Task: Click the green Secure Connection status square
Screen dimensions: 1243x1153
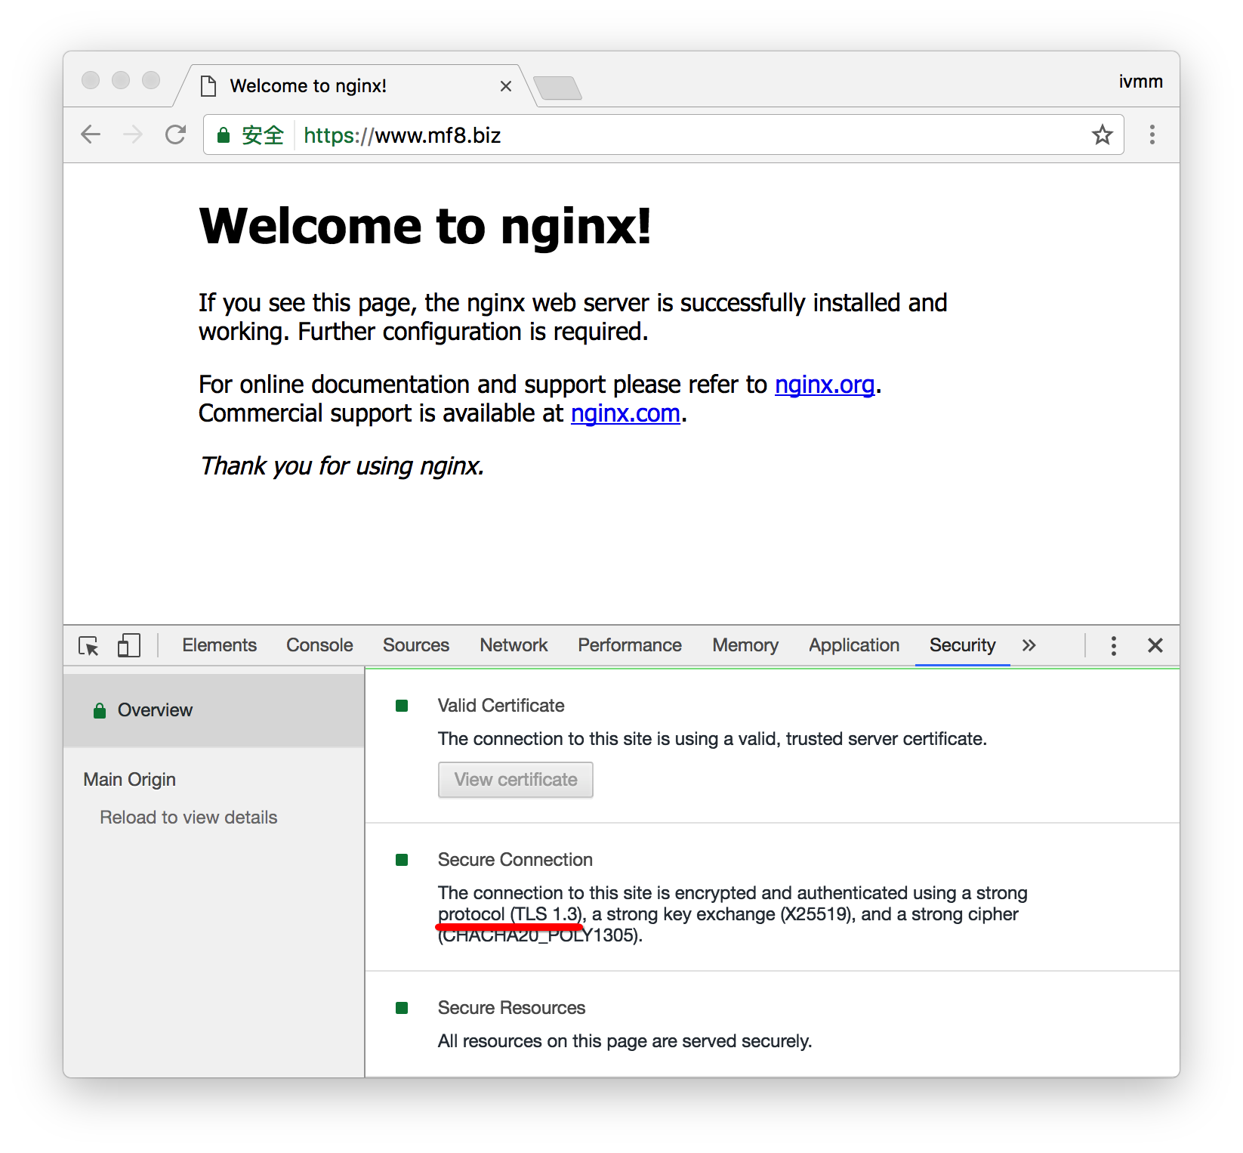Action: pyautogui.click(x=400, y=859)
